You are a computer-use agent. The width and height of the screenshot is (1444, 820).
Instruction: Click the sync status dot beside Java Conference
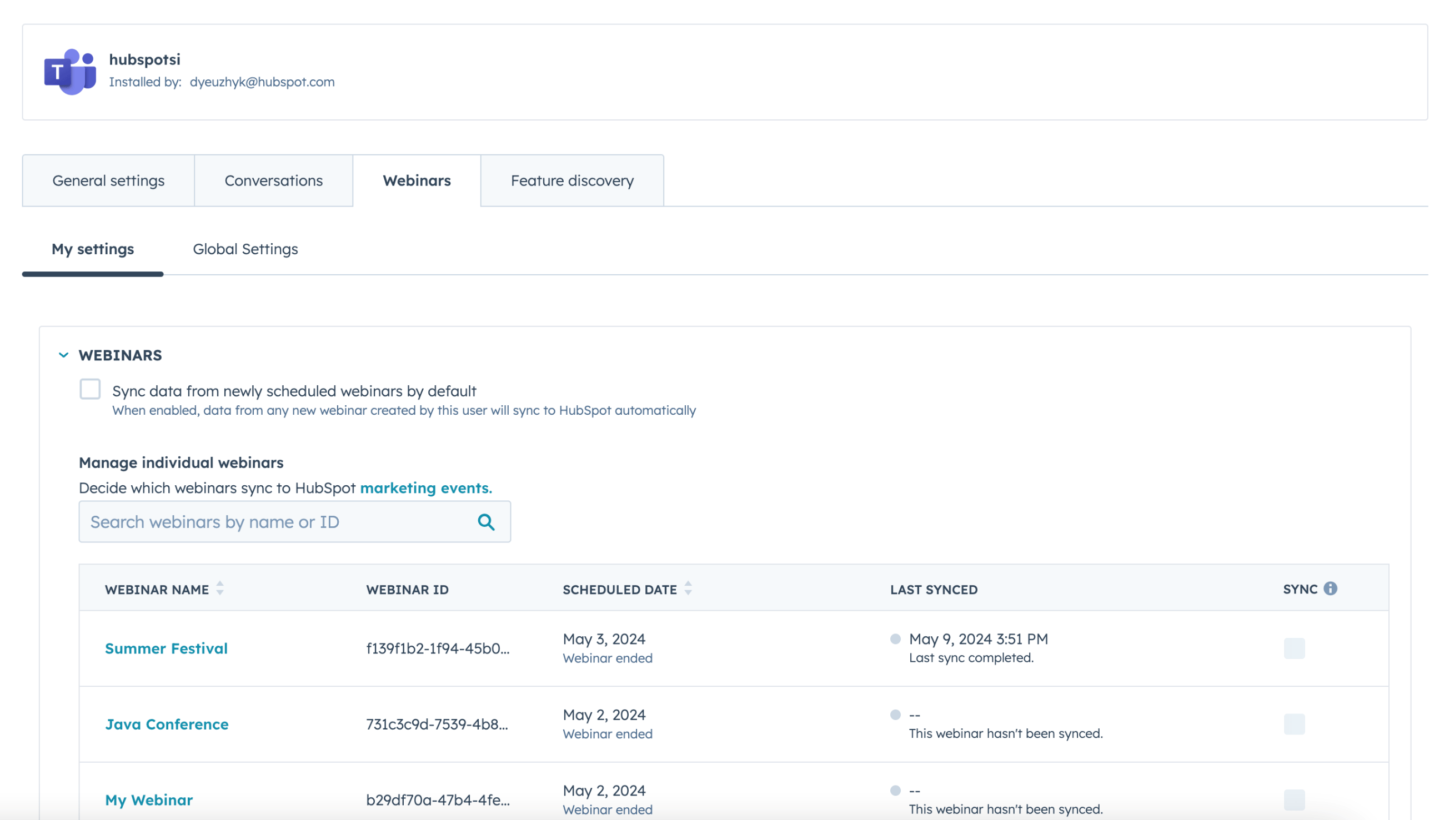tap(896, 714)
